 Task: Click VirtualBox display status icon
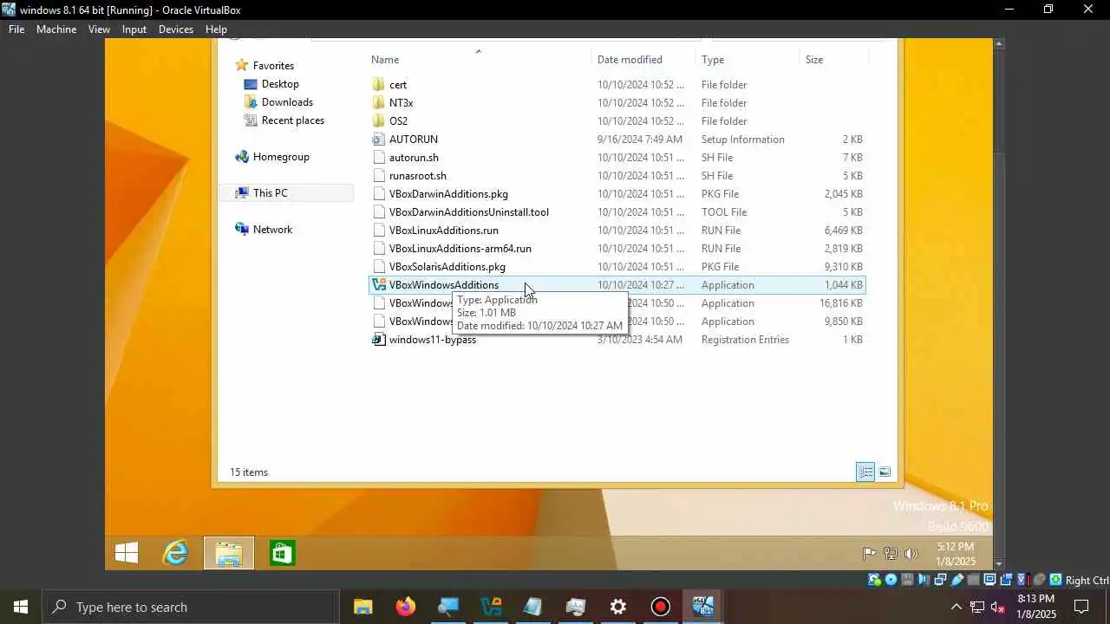(x=989, y=580)
